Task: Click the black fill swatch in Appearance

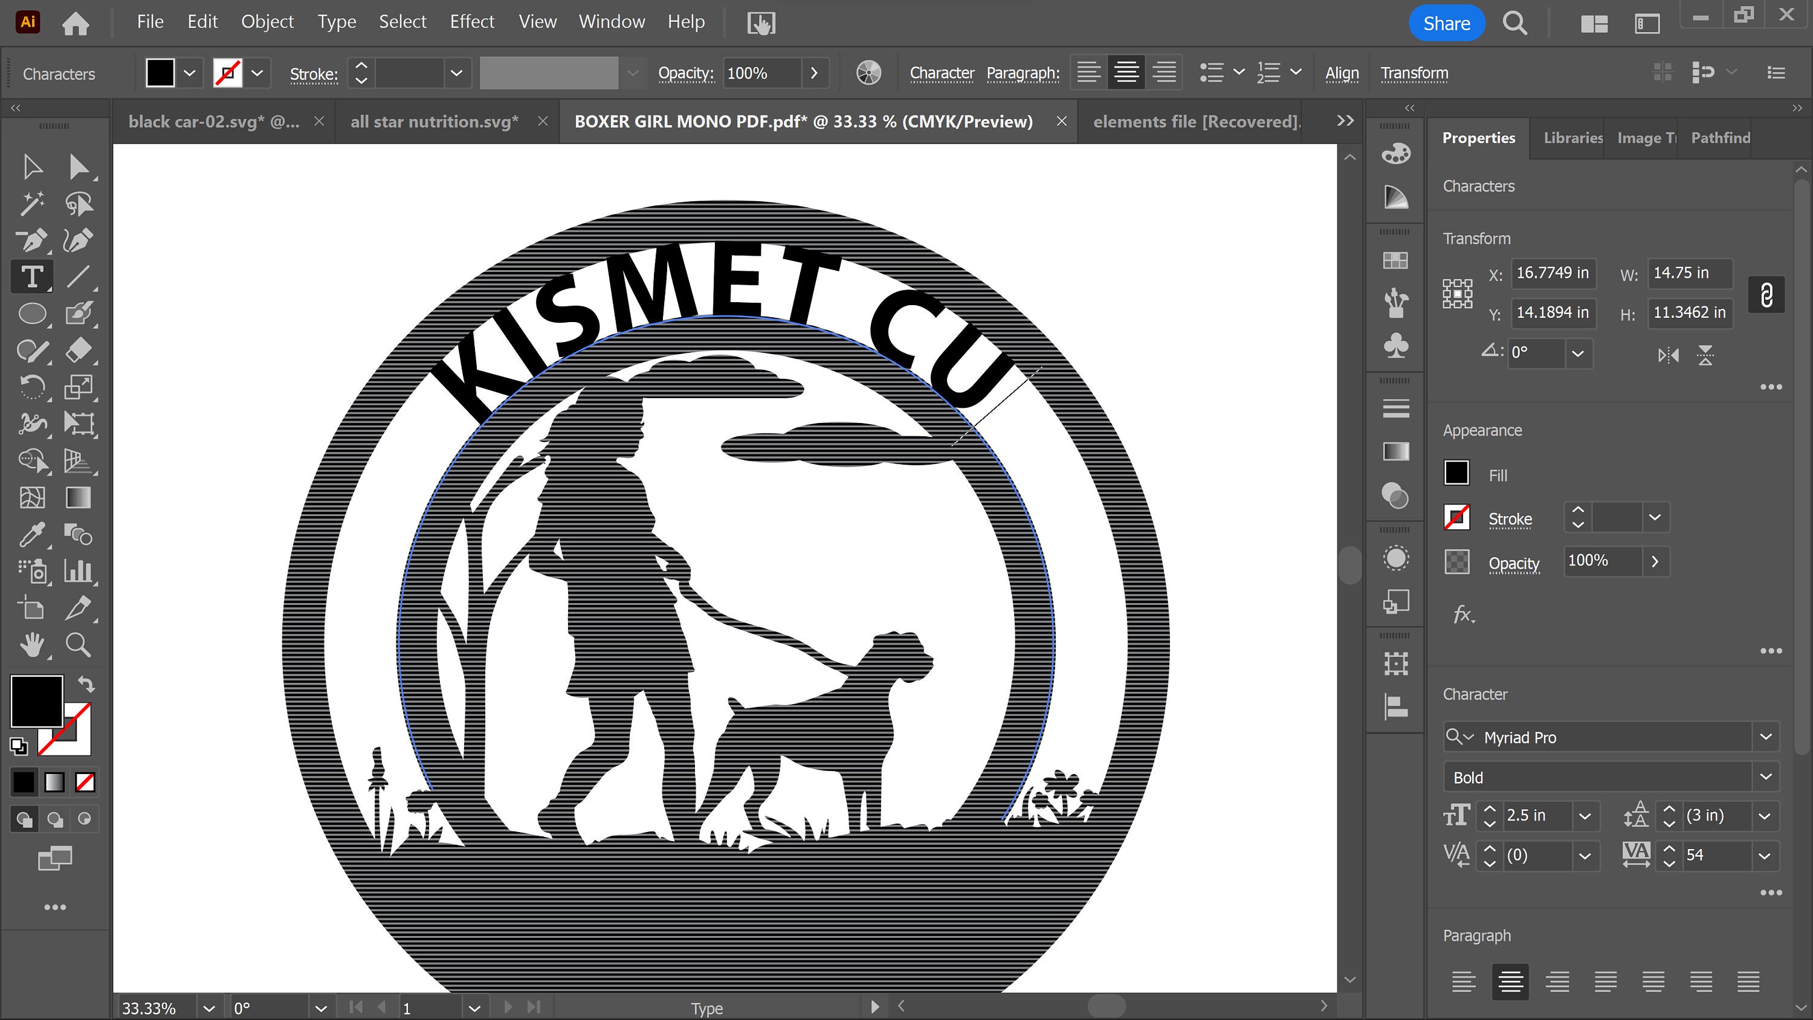Action: click(x=1456, y=473)
